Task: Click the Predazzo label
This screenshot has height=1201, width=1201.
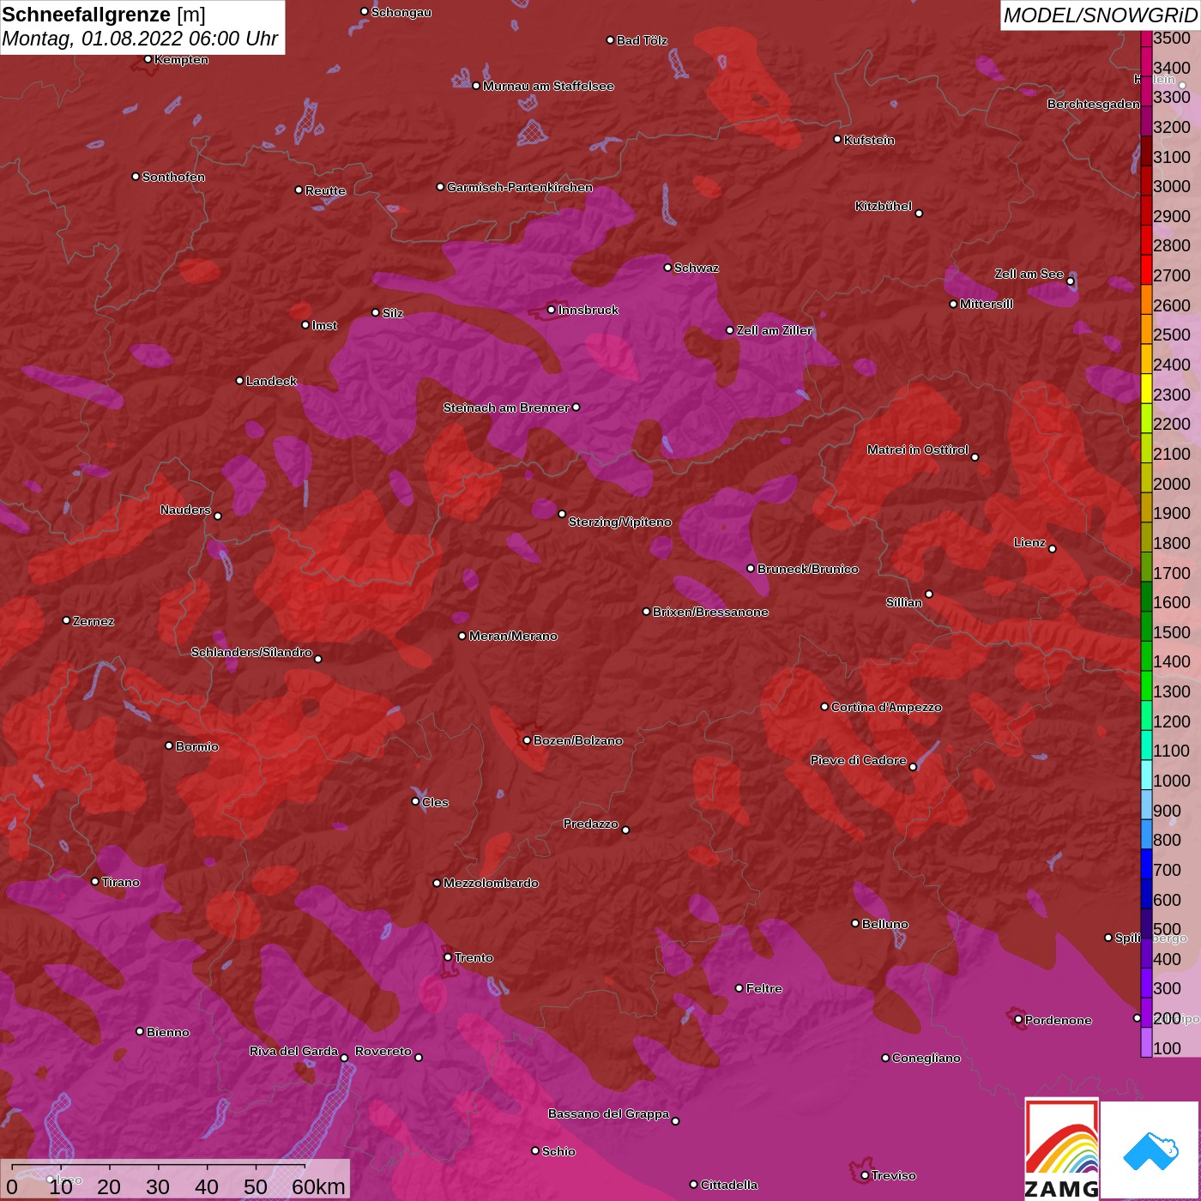Action: coord(591,824)
